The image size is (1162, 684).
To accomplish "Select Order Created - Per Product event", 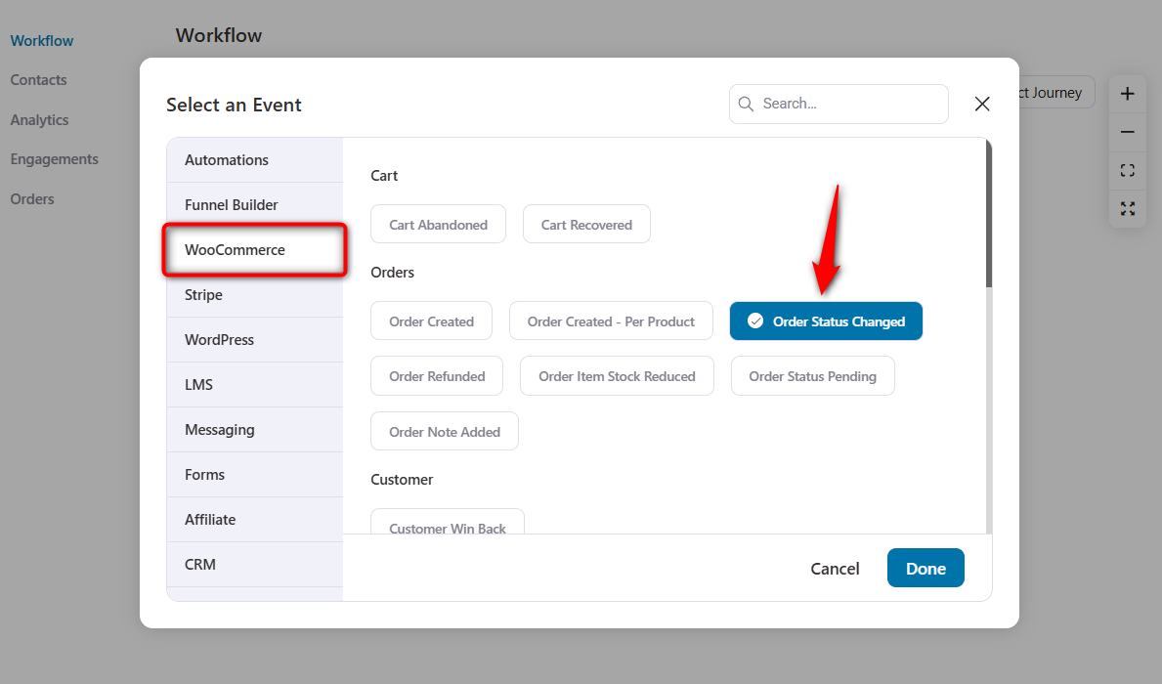I will click(611, 321).
